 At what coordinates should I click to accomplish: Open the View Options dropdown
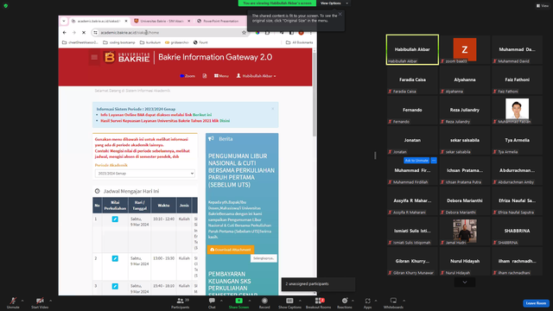334,3
